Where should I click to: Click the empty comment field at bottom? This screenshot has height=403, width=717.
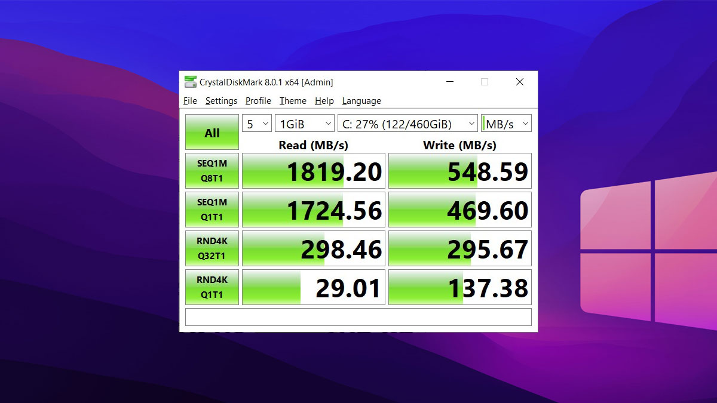pos(358,317)
